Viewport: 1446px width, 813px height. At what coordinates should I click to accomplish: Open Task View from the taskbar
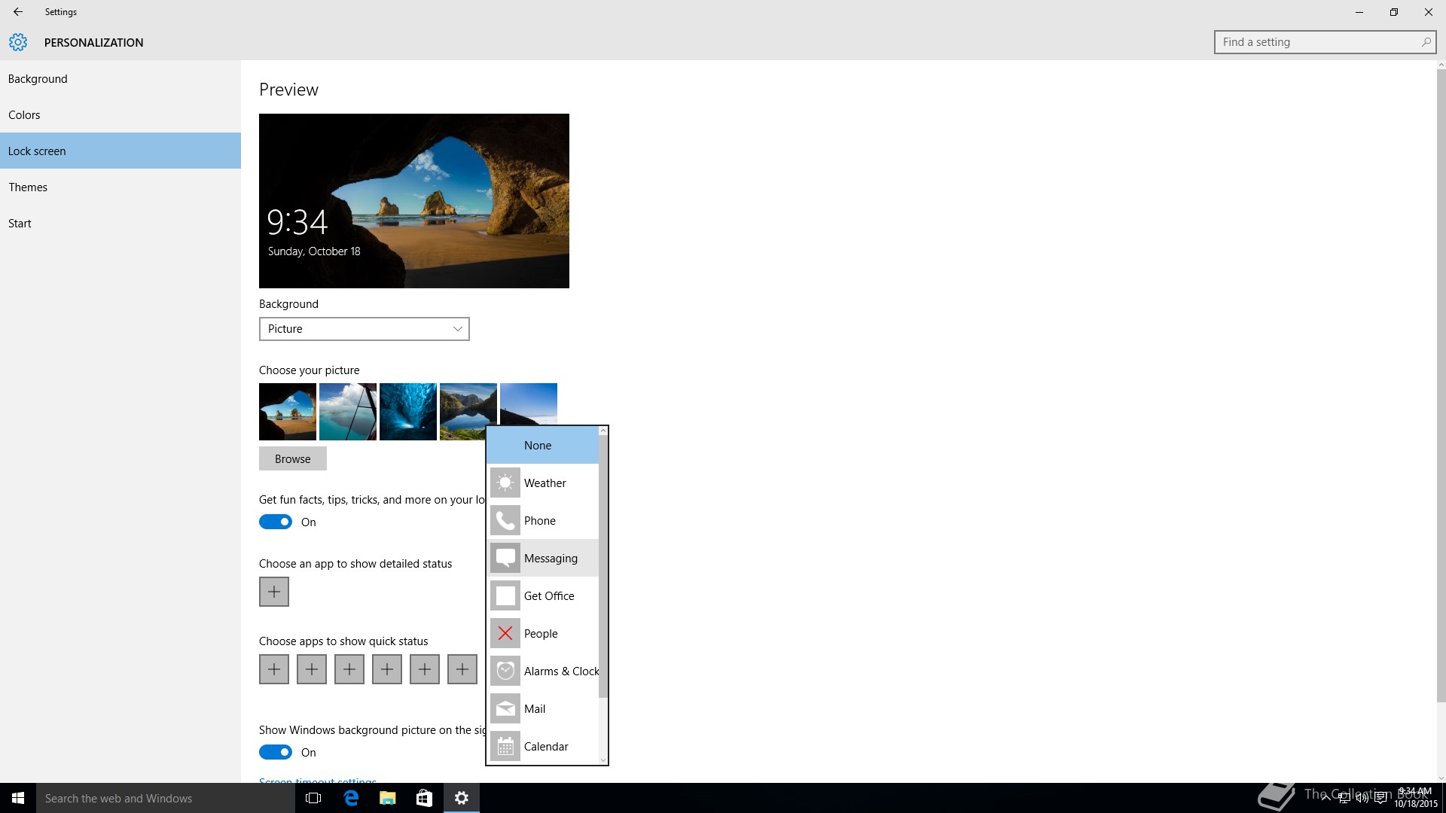point(313,798)
